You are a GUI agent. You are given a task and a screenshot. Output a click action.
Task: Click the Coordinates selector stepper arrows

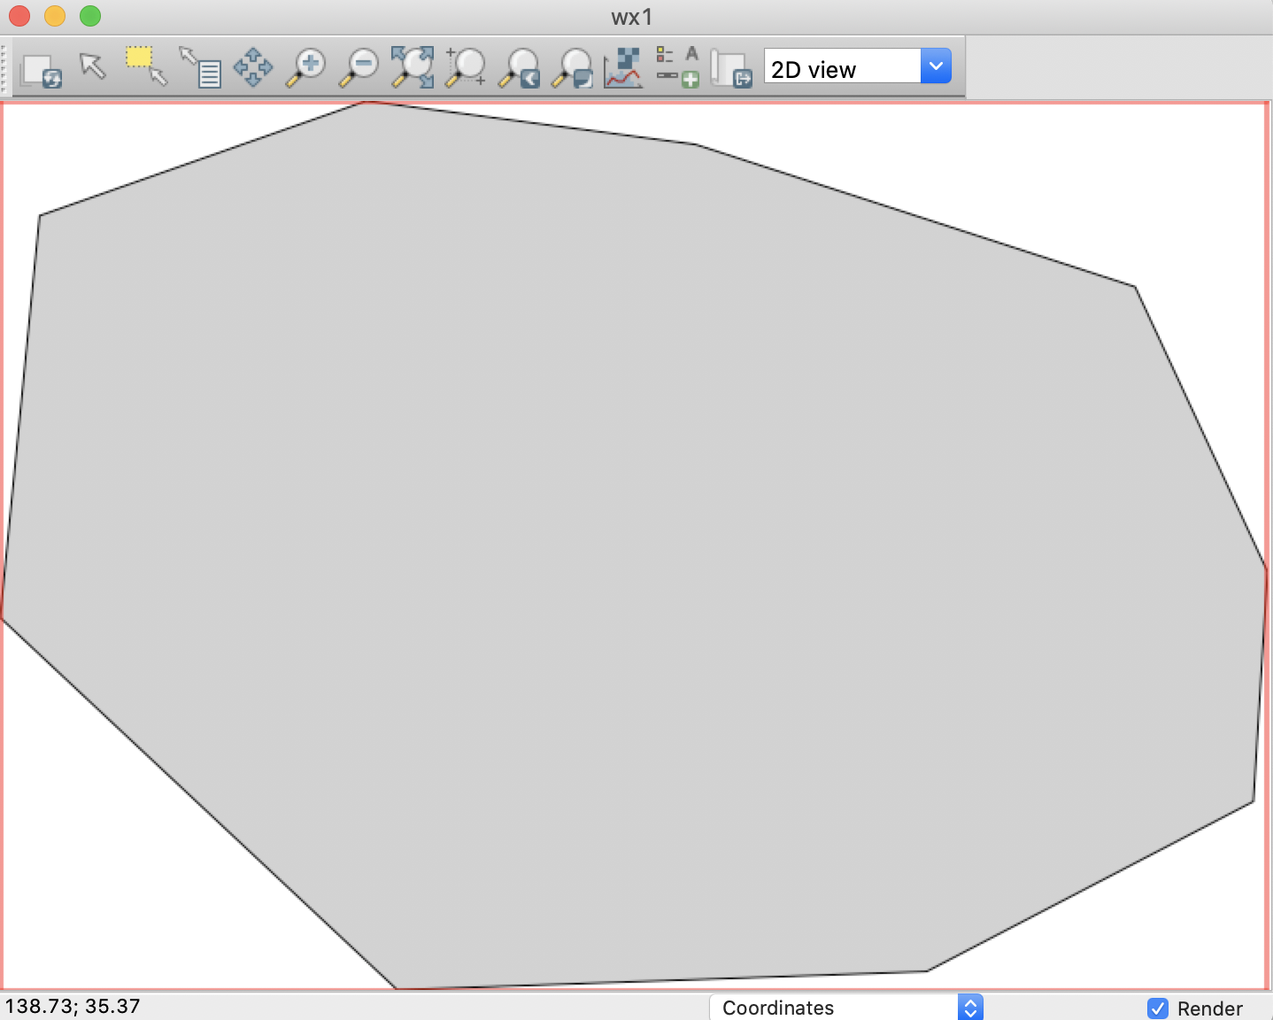(x=970, y=1007)
